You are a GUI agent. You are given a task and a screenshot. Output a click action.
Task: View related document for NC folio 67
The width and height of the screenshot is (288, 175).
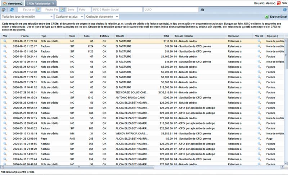pos(259,56)
